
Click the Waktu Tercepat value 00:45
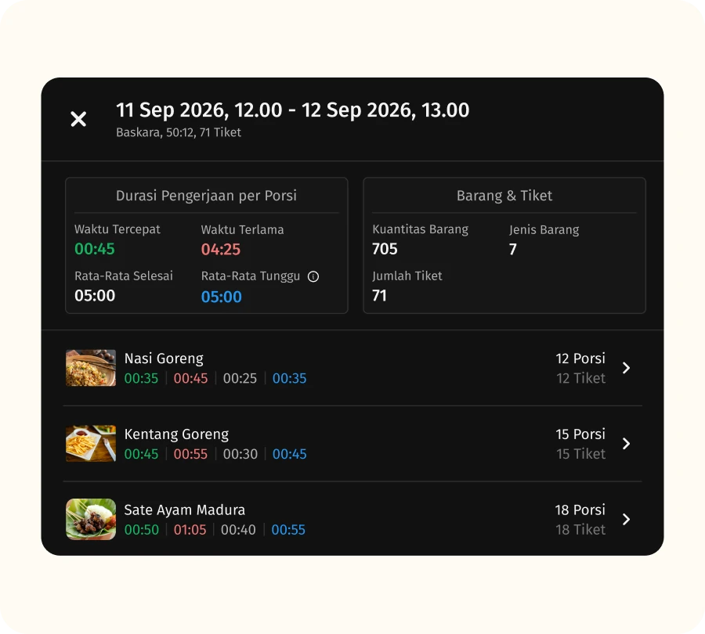point(95,250)
